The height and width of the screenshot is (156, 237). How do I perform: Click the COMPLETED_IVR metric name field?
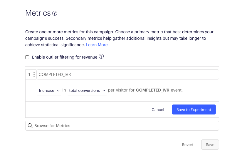128,74
